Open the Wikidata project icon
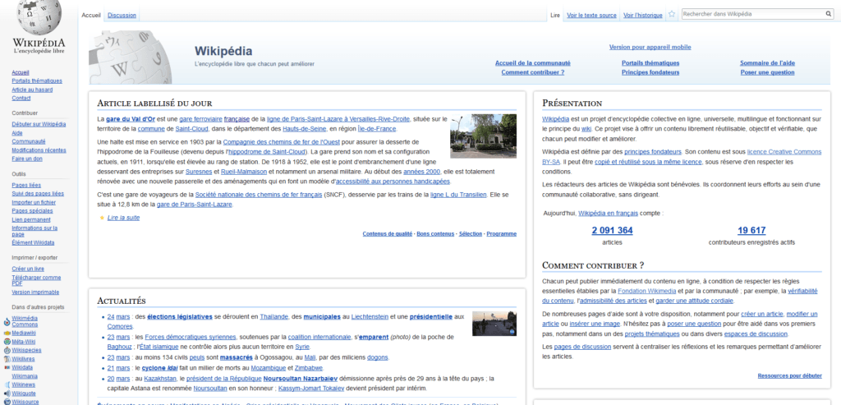841x405 pixels. click(7, 367)
